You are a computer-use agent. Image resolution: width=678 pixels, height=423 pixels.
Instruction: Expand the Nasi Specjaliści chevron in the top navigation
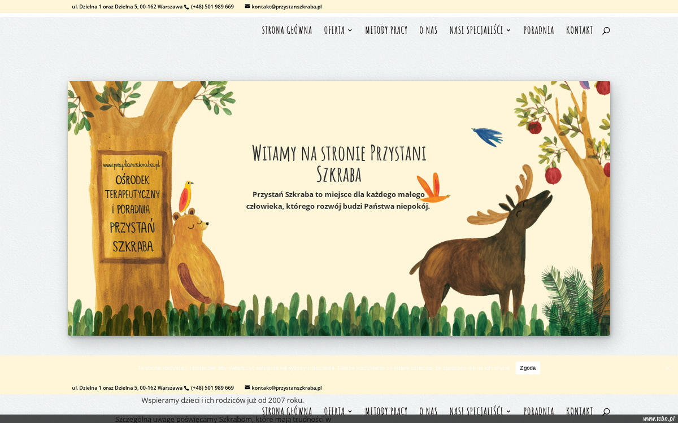(508, 30)
